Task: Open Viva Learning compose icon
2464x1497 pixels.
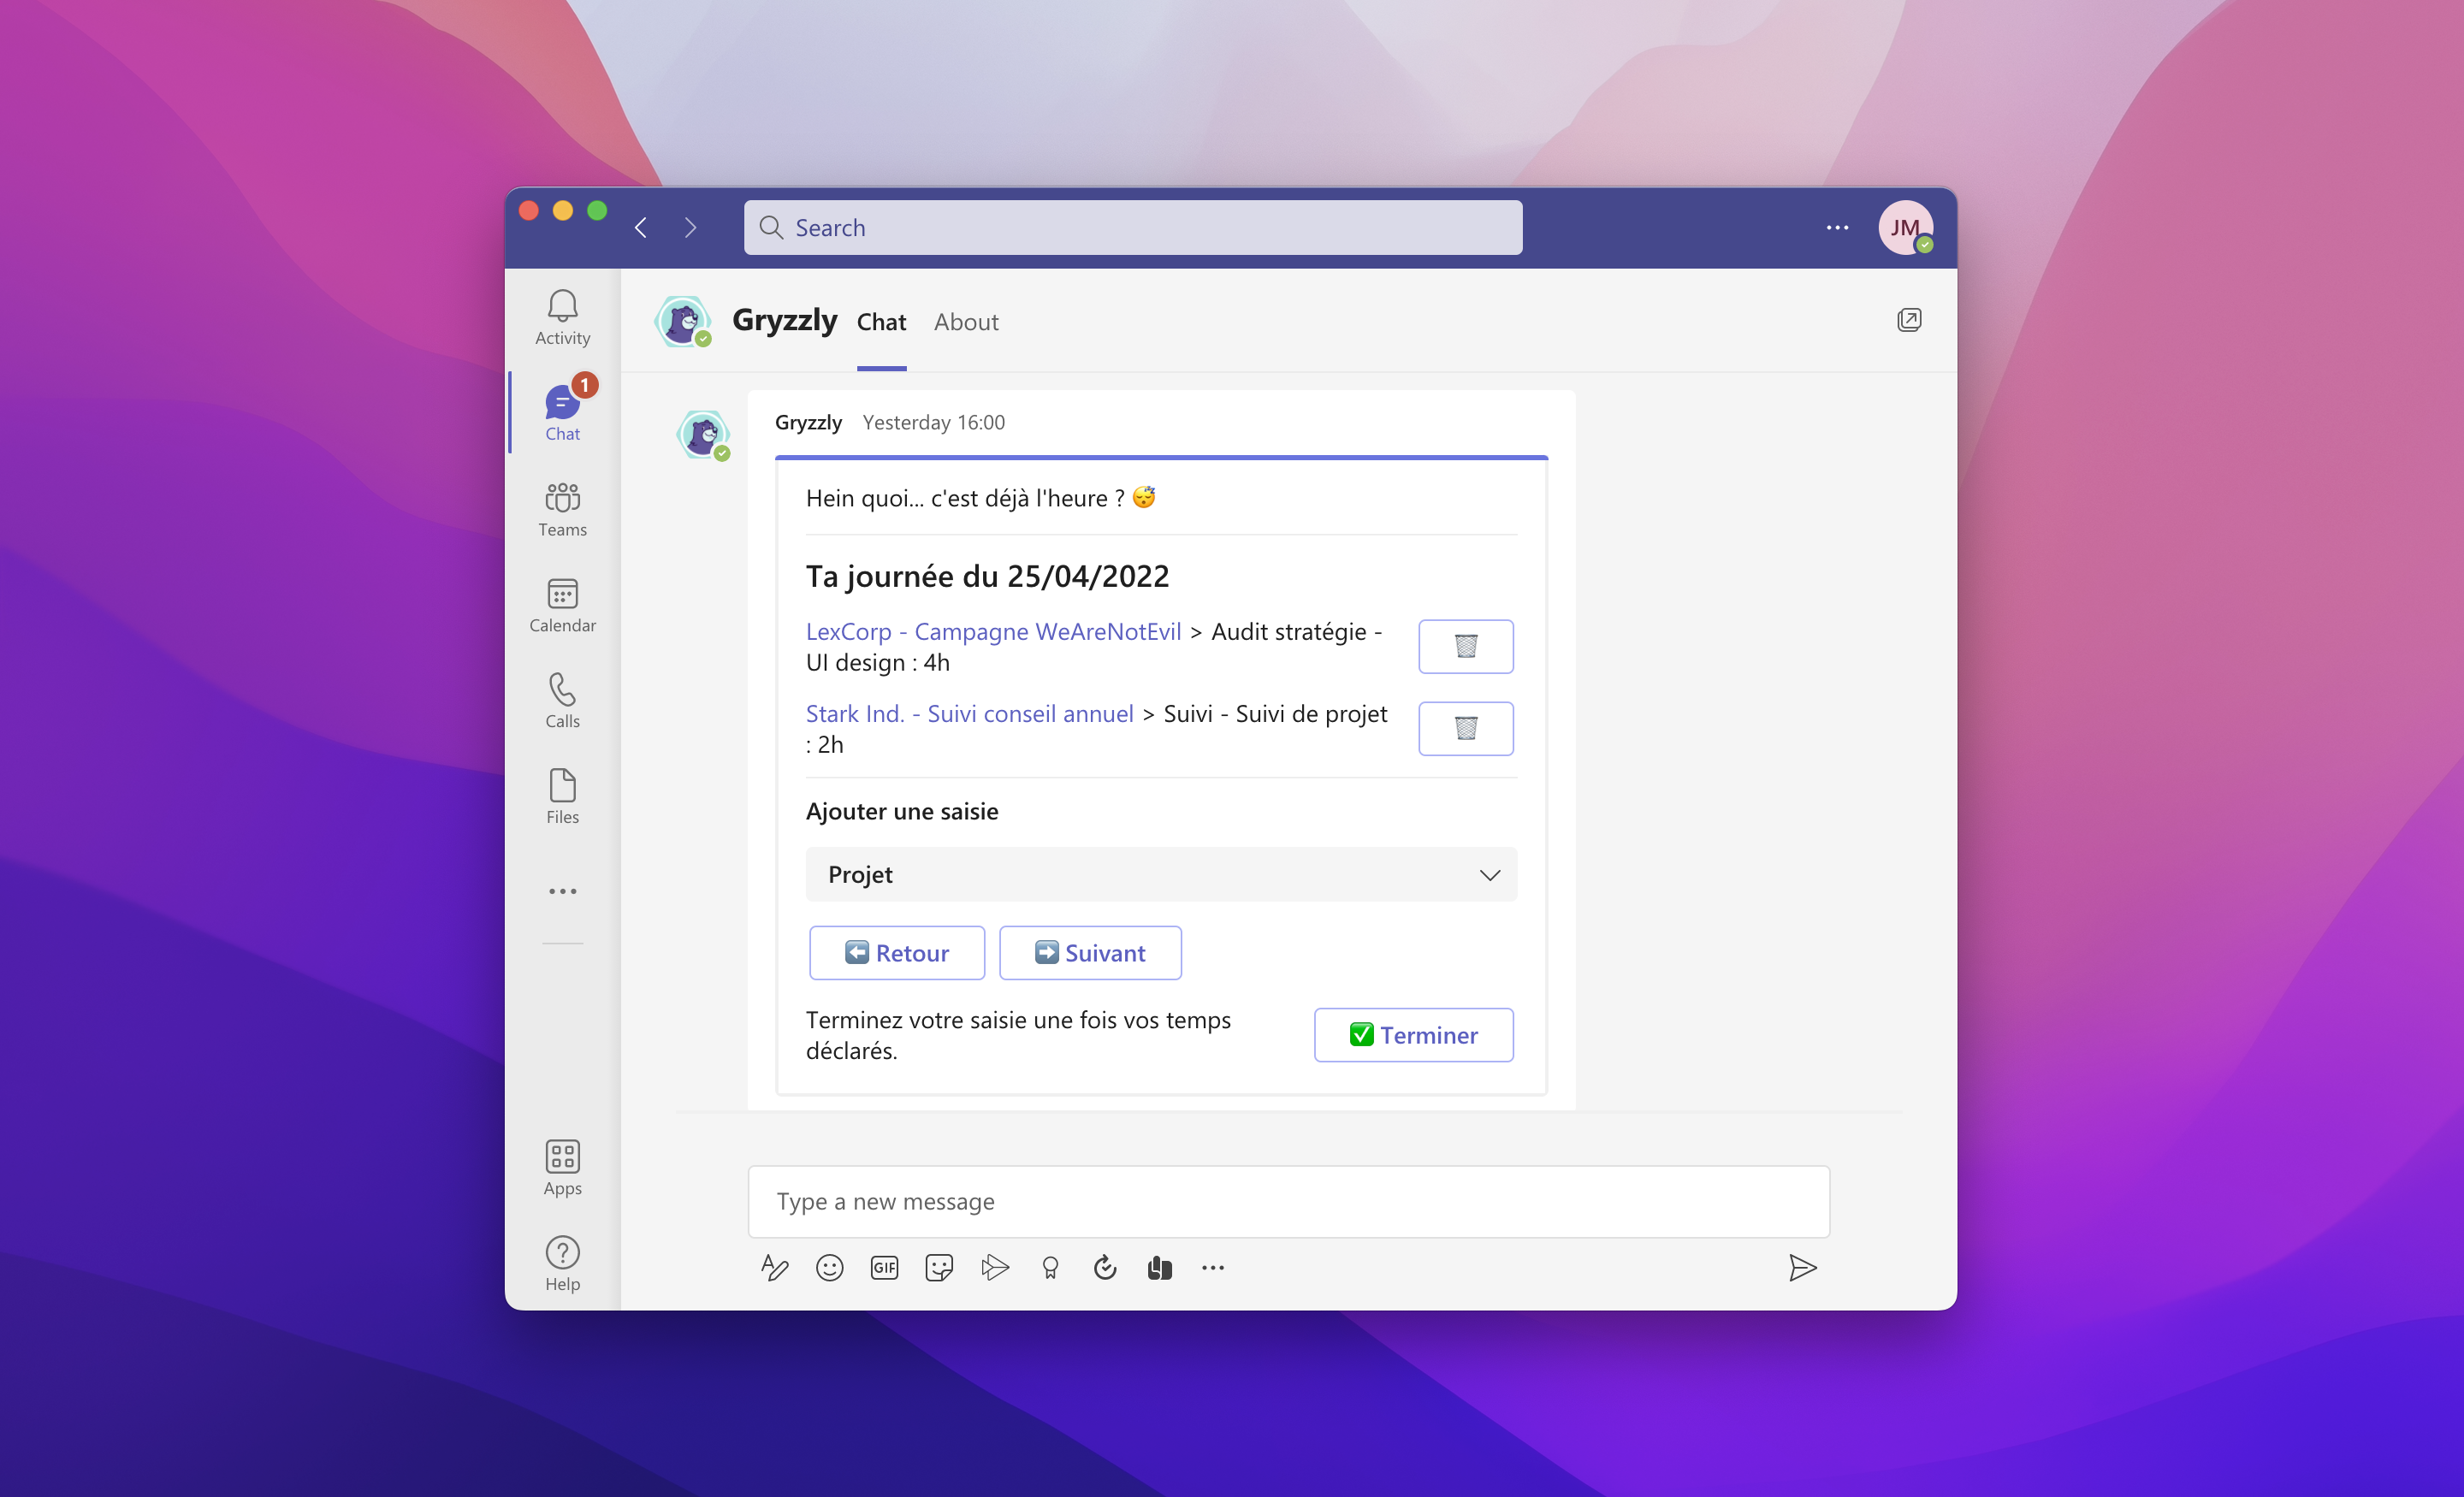Action: [x=1159, y=1268]
